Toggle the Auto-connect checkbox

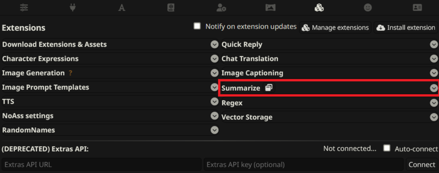(x=387, y=148)
